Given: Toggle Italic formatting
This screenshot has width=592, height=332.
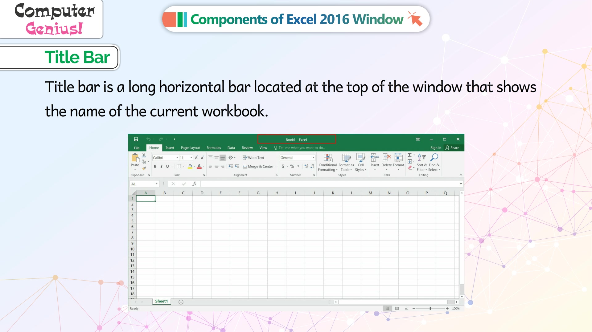Looking at the screenshot, I should point(161,166).
